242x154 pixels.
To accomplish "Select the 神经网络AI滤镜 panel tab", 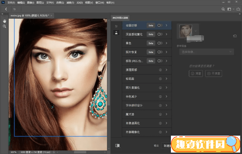I will click(120, 18).
